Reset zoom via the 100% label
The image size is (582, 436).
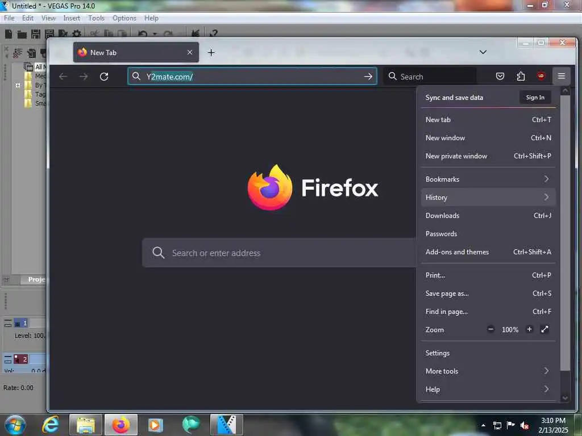[x=510, y=330]
